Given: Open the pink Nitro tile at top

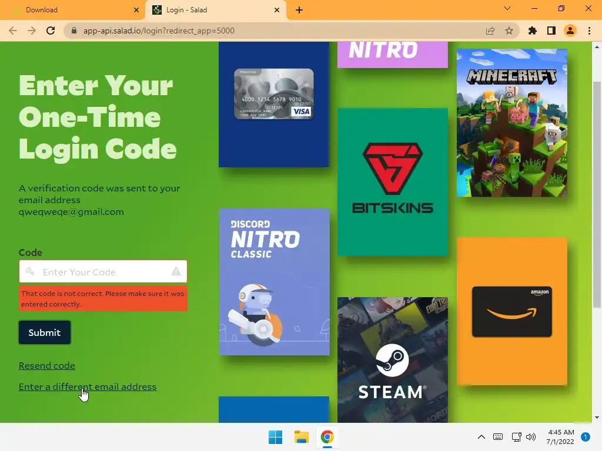Looking at the screenshot, I should (x=392, y=55).
